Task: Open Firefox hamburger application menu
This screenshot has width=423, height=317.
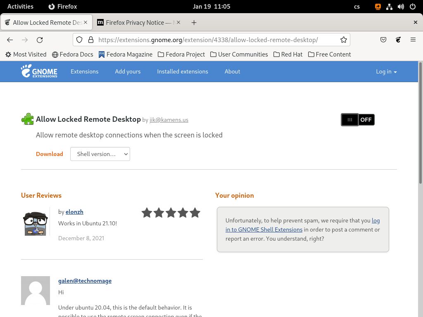Action: [x=413, y=40]
